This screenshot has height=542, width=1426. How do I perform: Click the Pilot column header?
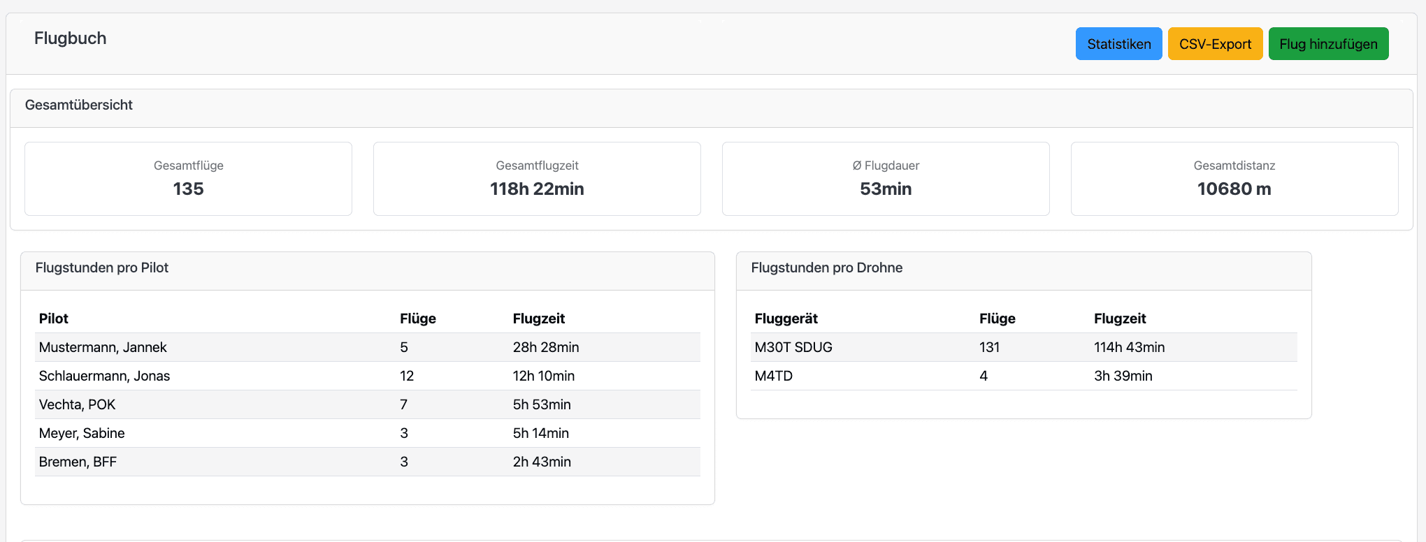(54, 318)
